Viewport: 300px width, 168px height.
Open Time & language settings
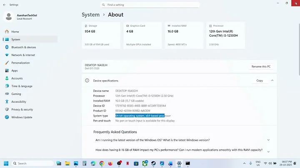click(30, 86)
